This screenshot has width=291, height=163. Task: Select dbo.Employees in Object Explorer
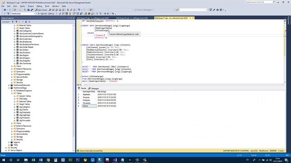pyautogui.click(x=25, y=42)
